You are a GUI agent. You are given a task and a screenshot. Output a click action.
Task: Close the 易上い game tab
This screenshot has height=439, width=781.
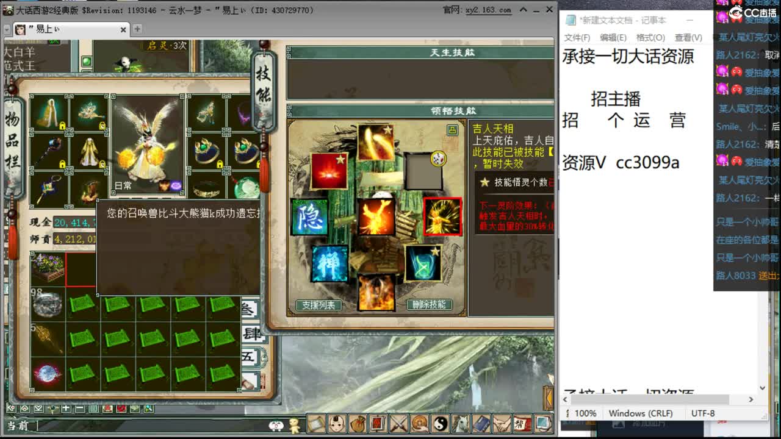[123, 29]
